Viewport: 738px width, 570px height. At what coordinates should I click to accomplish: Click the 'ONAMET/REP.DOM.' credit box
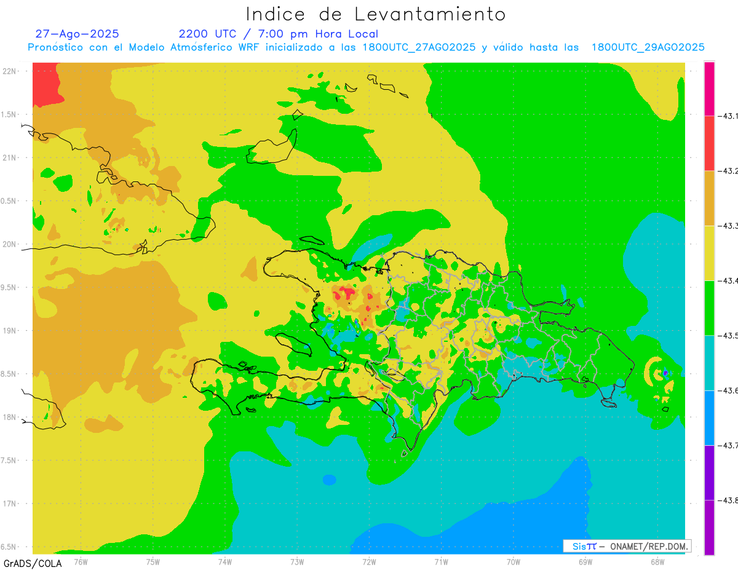coord(627,546)
